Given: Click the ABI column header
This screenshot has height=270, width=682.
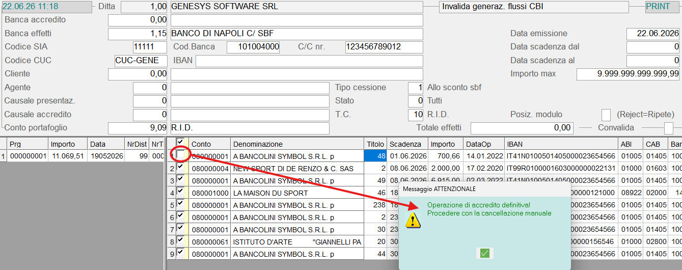Looking at the screenshot, I should click(x=630, y=144).
